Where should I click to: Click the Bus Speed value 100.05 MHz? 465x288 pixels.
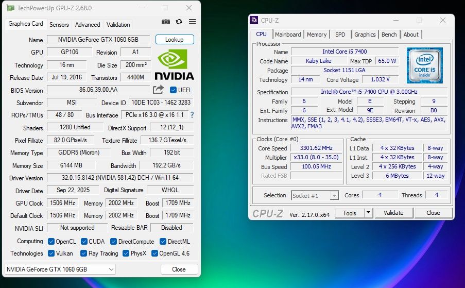coord(316,166)
